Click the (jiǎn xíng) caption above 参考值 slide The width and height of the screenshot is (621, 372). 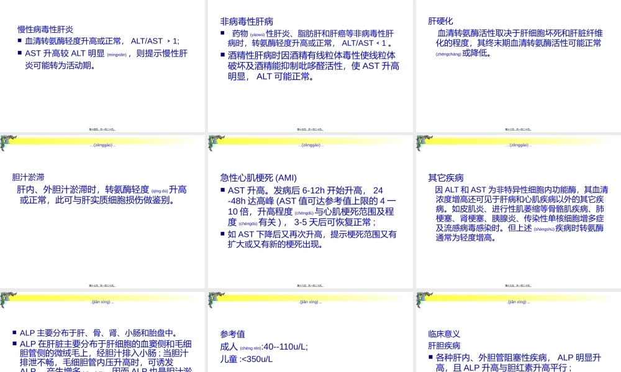[310, 302]
